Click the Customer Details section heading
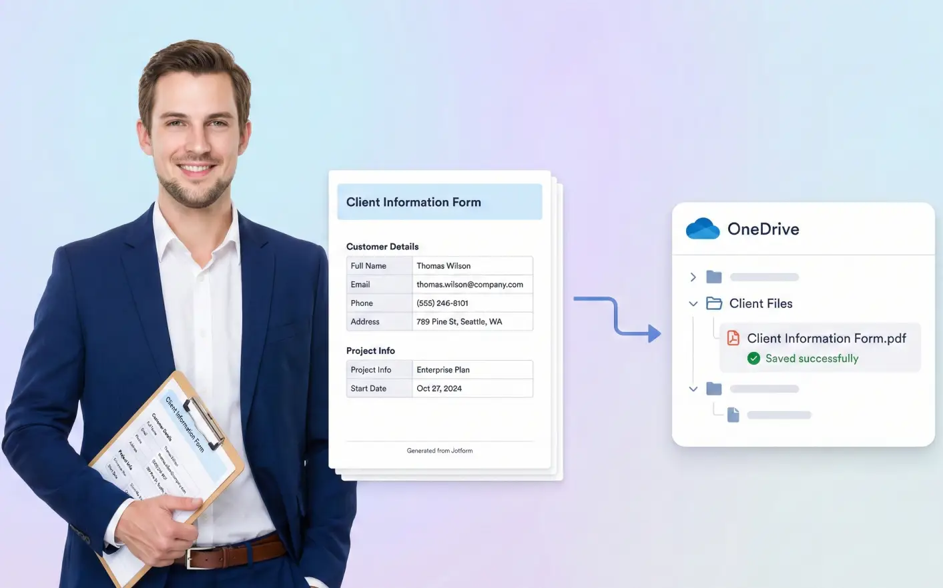The height and width of the screenshot is (588, 943). 382,247
